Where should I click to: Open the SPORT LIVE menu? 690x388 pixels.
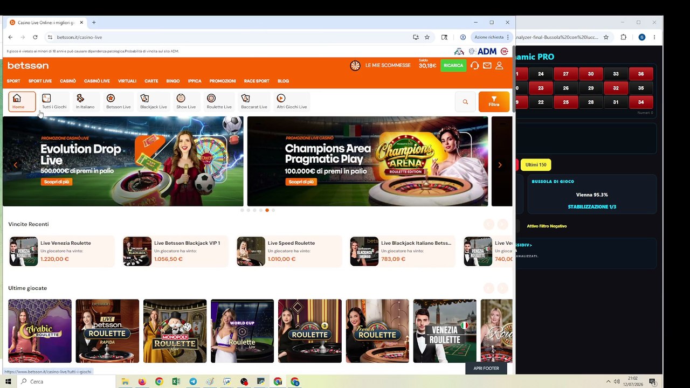pos(40,81)
